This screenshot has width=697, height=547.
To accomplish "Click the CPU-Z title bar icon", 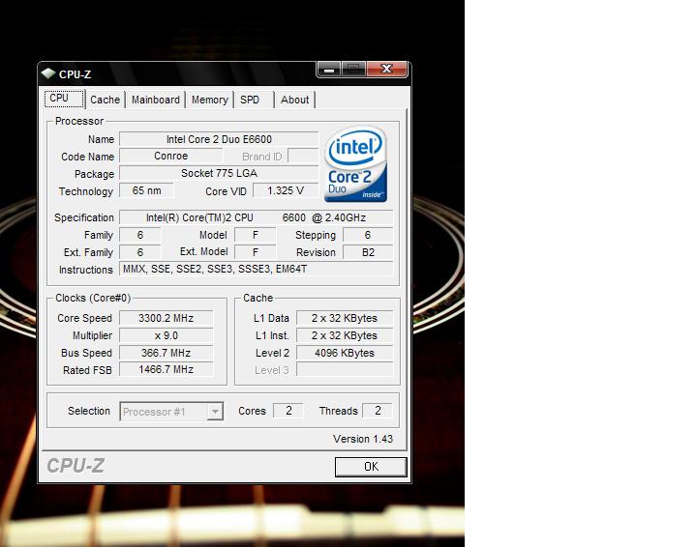I will pos(48,73).
